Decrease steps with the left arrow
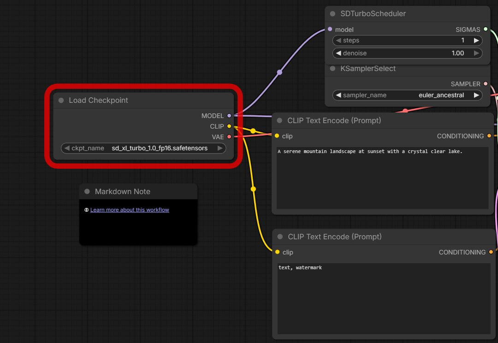This screenshot has width=498, height=343. tap(338, 40)
